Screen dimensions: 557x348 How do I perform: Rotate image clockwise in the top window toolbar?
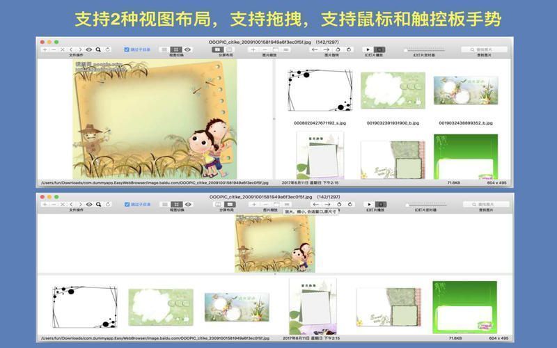click(348, 50)
